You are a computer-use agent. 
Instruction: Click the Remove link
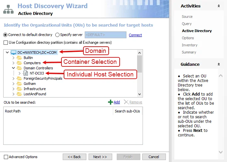coord(135,102)
